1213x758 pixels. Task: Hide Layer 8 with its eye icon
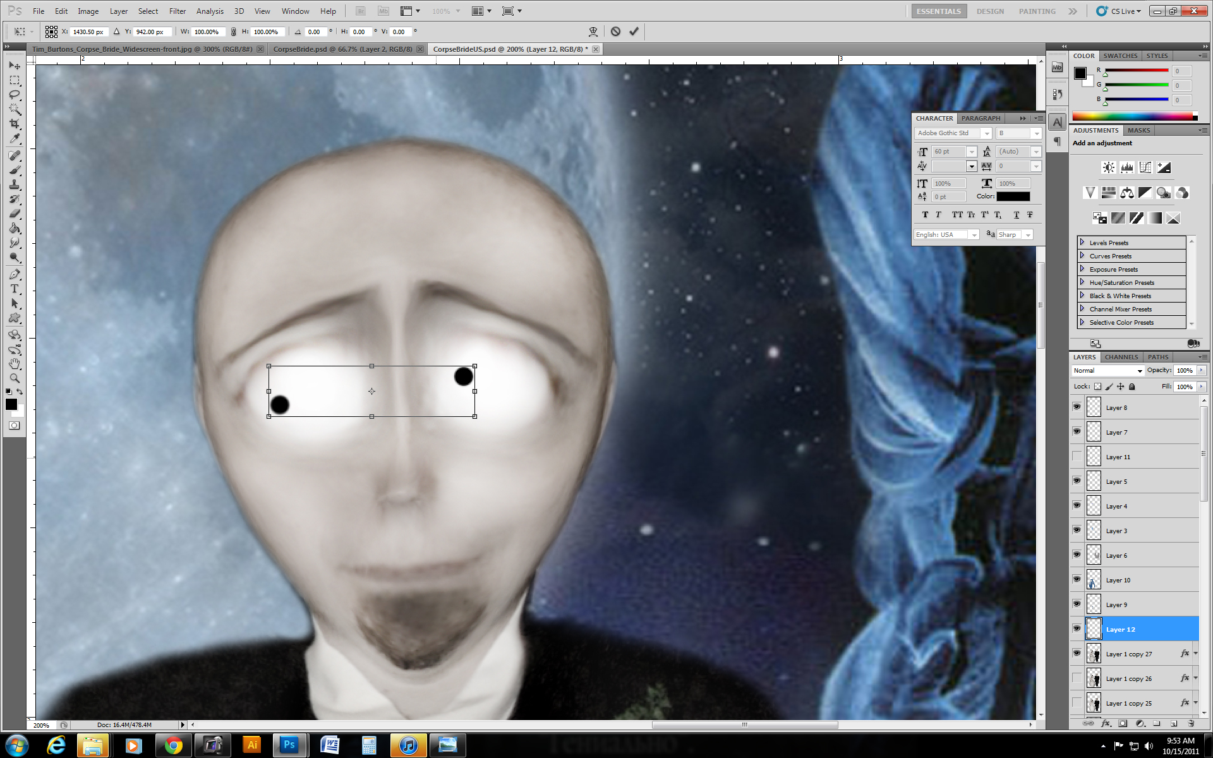1077,407
